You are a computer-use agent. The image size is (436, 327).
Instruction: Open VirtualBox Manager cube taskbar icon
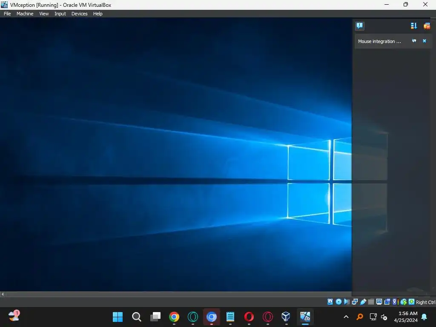(286, 317)
